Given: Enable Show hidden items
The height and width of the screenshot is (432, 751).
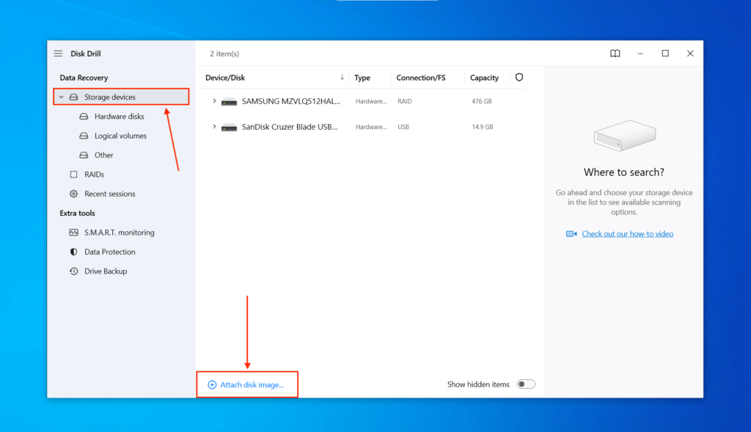Looking at the screenshot, I should [526, 384].
